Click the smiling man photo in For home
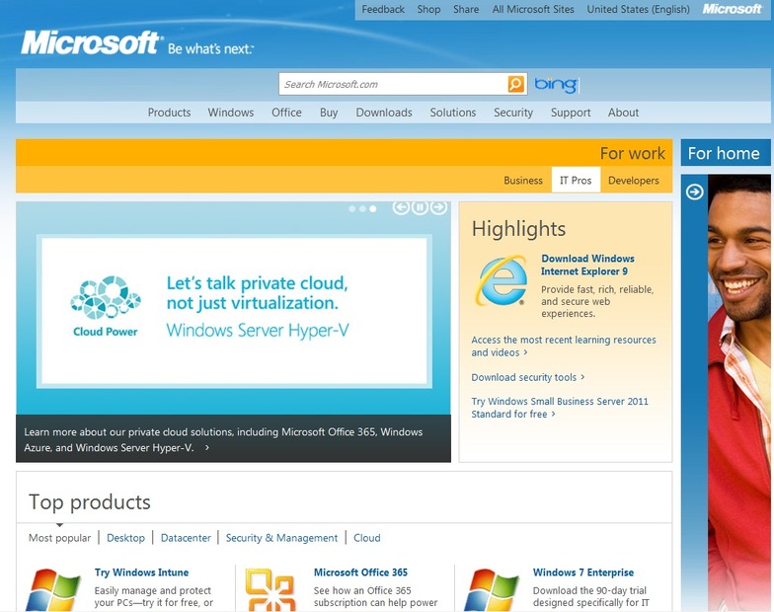This screenshot has width=774, height=612. point(738,393)
